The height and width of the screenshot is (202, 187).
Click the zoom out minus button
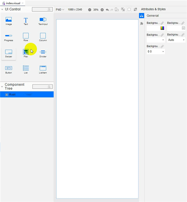pos(90,10)
